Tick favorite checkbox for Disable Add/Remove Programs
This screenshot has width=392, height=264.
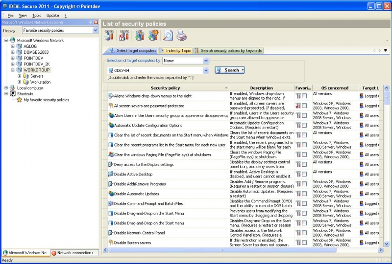[x=304, y=184]
